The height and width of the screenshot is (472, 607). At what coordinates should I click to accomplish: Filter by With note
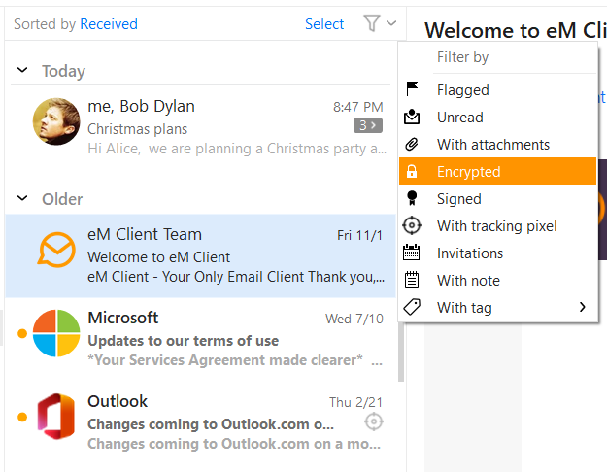point(498,280)
